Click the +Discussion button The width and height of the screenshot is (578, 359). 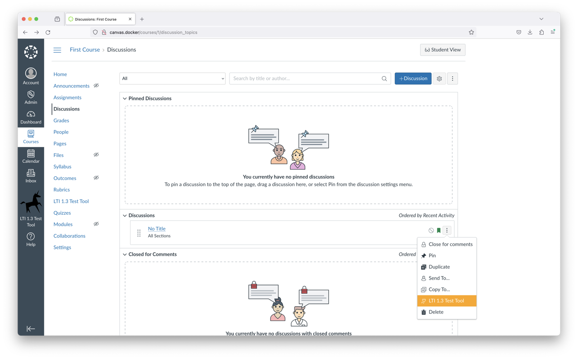[x=413, y=78]
